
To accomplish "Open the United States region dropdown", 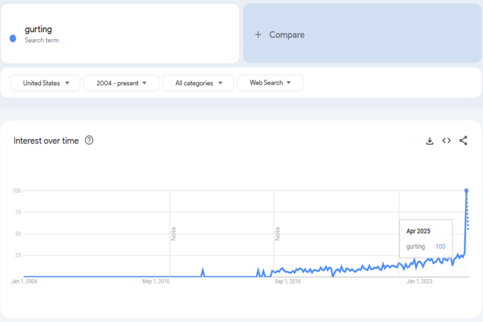I will point(45,83).
